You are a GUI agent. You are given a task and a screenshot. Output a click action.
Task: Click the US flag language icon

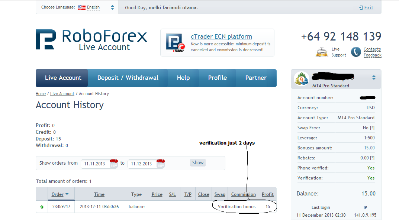pos(82,7)
